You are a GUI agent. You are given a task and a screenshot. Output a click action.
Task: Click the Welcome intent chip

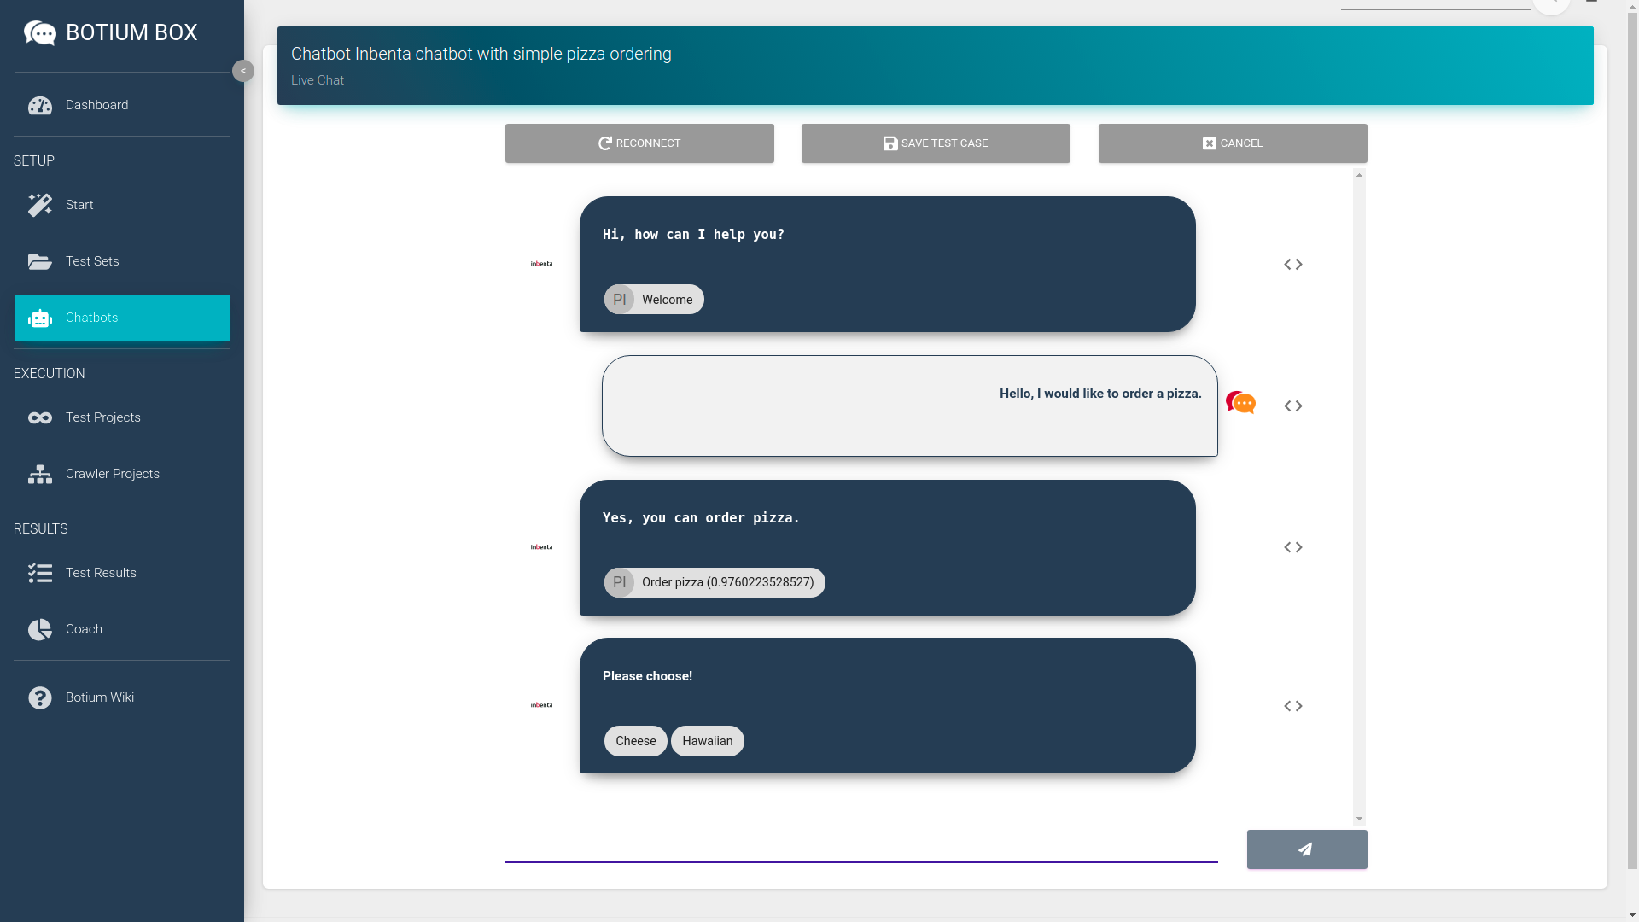point(654,300)
